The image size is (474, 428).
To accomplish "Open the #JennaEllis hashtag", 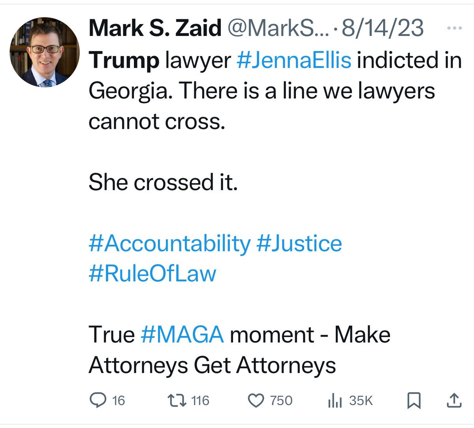I will [293, 60].
